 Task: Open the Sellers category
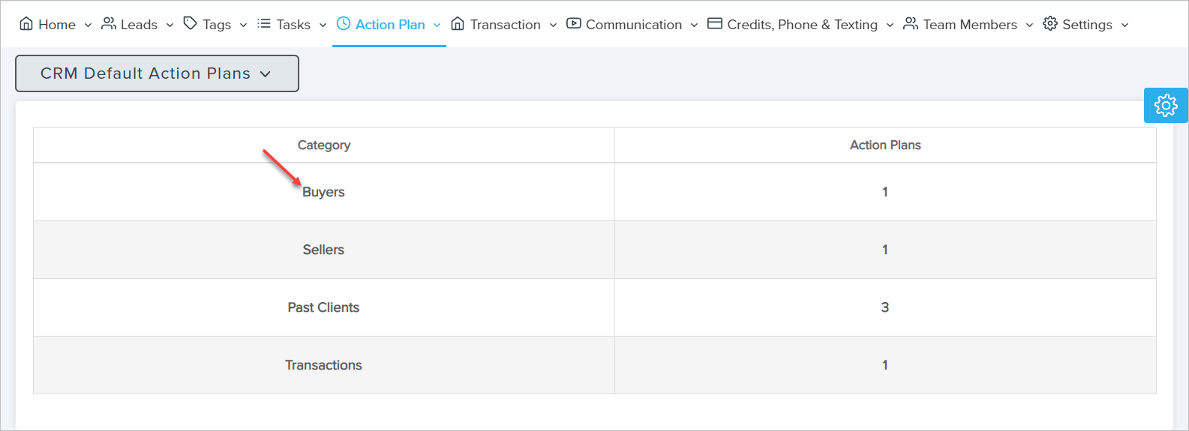pos(323,250)
